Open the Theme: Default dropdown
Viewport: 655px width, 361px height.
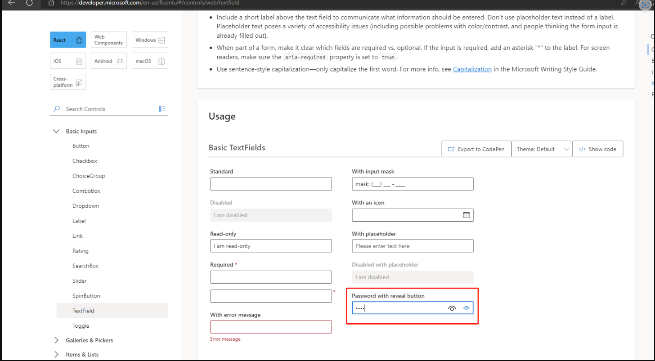[x=542, y=148]
